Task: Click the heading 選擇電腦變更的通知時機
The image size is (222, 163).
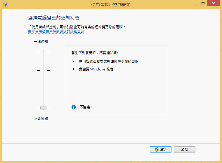Action: click(x=54, y=18)
